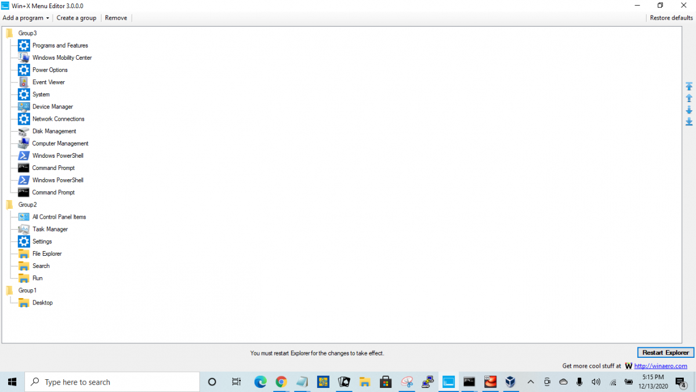Click Create a group in the toolbar
Image resolution: width=696 pixels, height=392 pixels.
point(77,18)
